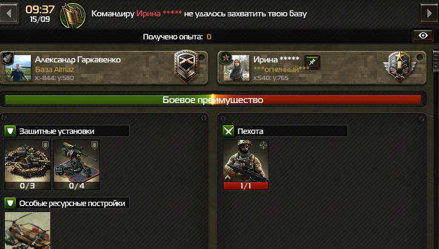Click the vertical scrollbar handle
The image size is (439, 249).
[436, 61]
